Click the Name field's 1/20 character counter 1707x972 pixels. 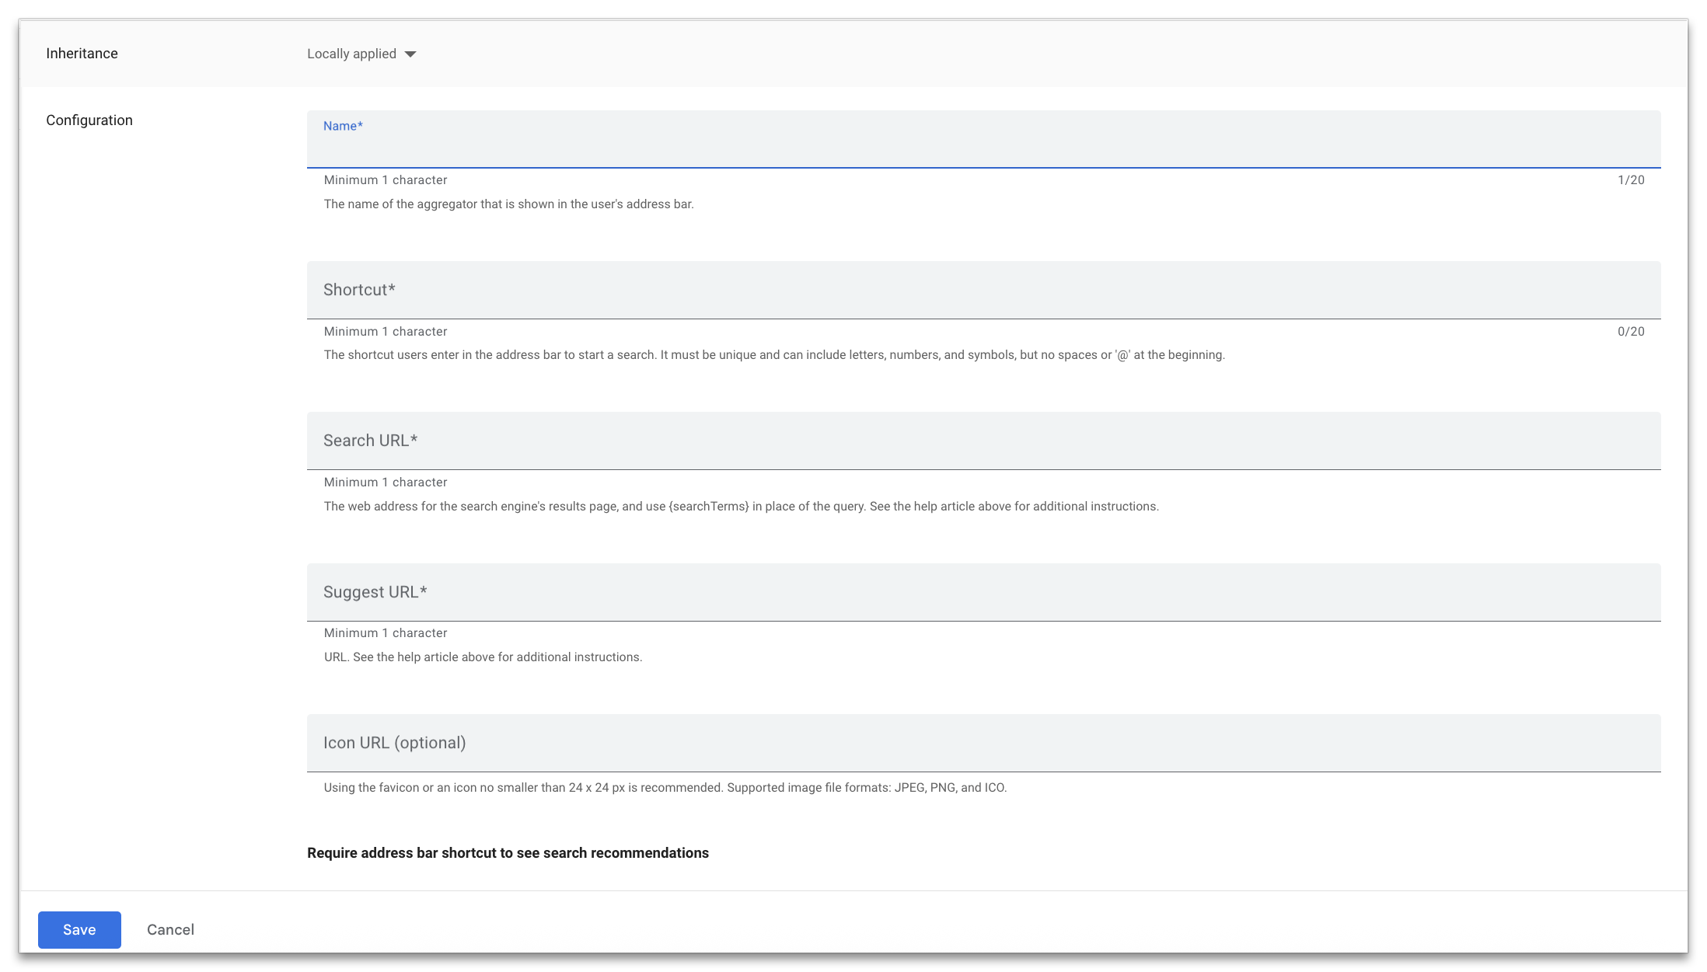(1630, 180)
